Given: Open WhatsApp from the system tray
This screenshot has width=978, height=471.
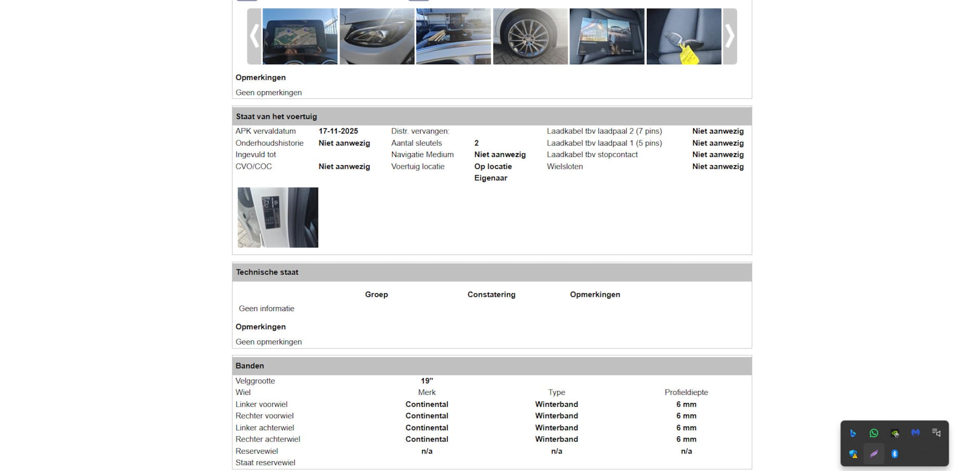Looking at the screenshot, I should click(x=874, y=433).
